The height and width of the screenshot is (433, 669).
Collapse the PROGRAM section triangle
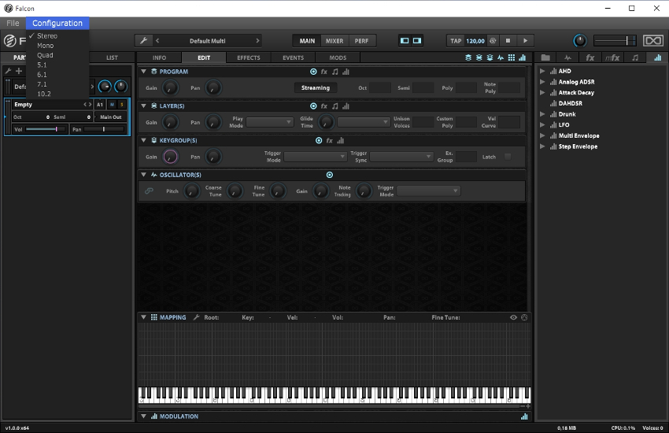coord(144,72)
